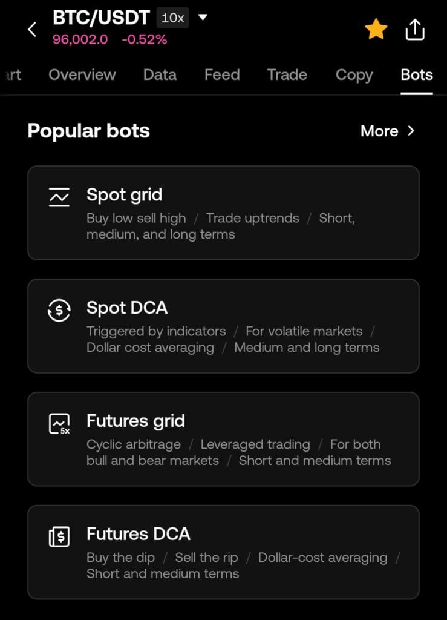Open the Futures grid description text
447x620 pixels.
(238, 452)
